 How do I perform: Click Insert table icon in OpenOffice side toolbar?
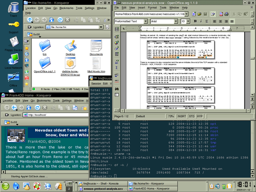click(117, 29)
